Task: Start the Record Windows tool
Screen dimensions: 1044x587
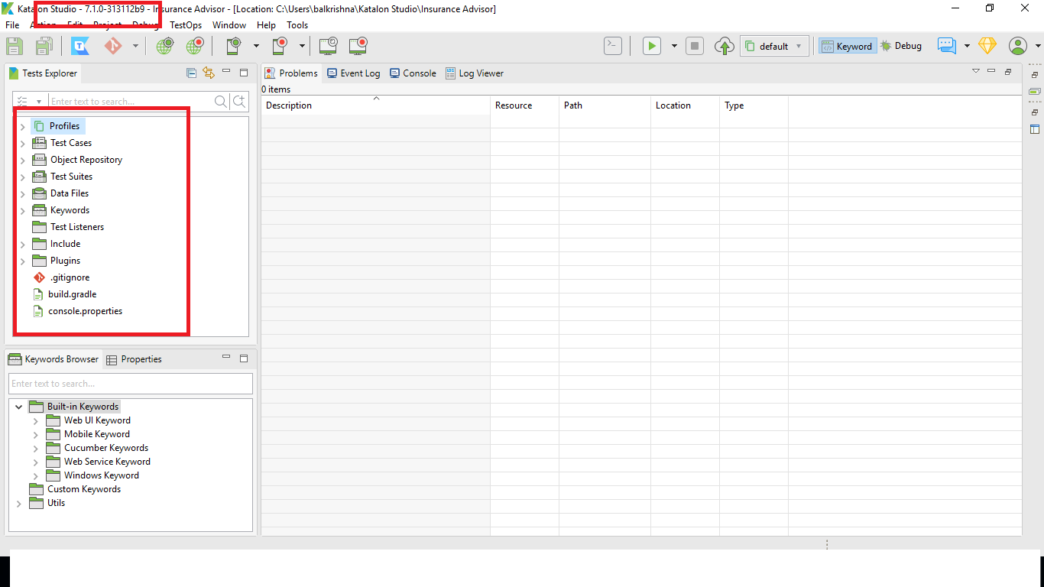Action: [358, 46]
